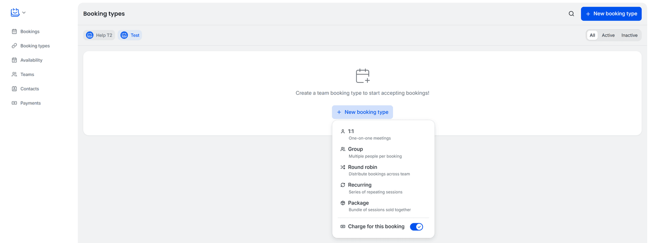Screen dimensions: 655x243
Task: Click the plus icon in center button
Action: (x=339, y=112)
